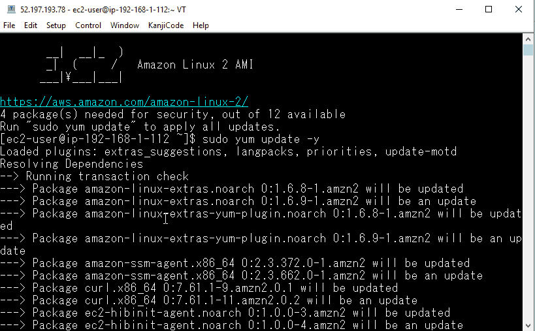Click the 'Resolving Dependencies' output line
The height and width of the screenshot is (331, 535).
click(72, 164)
